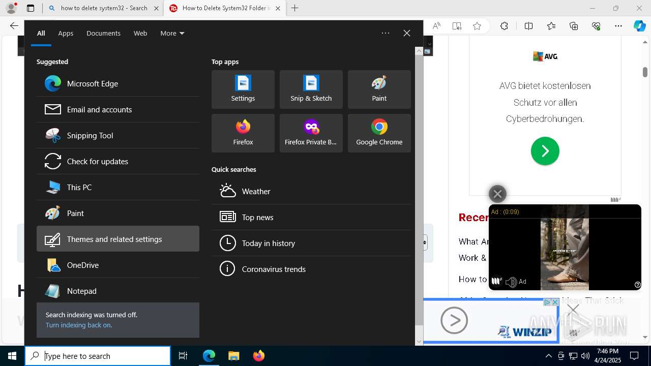
Task: Search Weather quick search
Action: [x=311, y=191]
